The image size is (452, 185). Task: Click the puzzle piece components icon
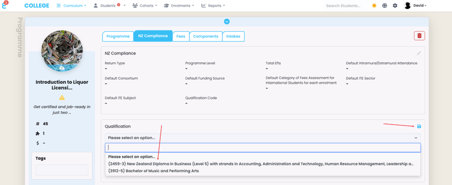tap(38, 133)
